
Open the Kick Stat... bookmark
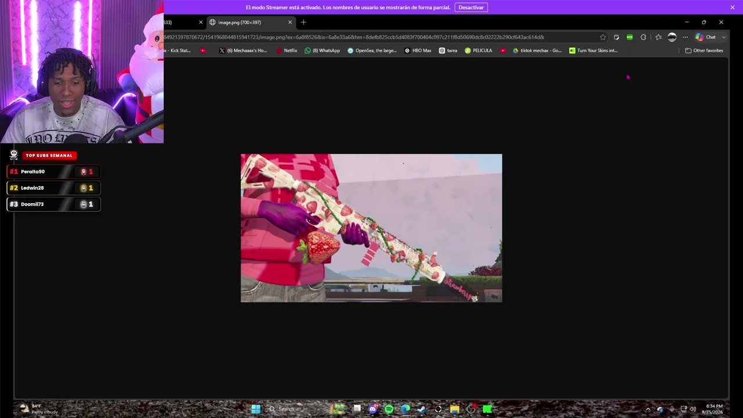[178, 51]
